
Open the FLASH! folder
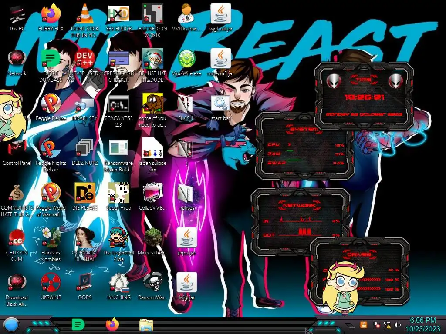(186, 108)
